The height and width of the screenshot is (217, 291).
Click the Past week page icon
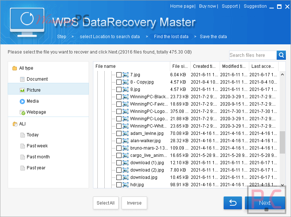click(x=22, y=146)
